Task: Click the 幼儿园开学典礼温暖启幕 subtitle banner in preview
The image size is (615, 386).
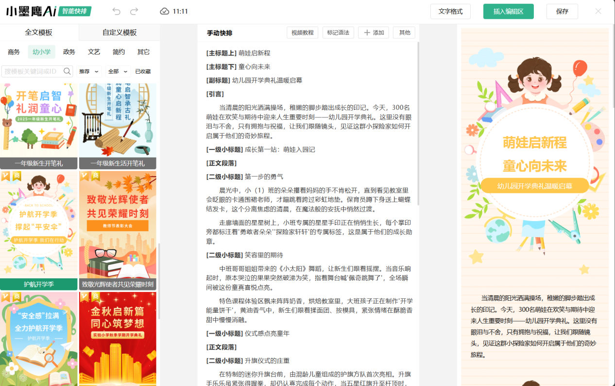Action: 535,186
